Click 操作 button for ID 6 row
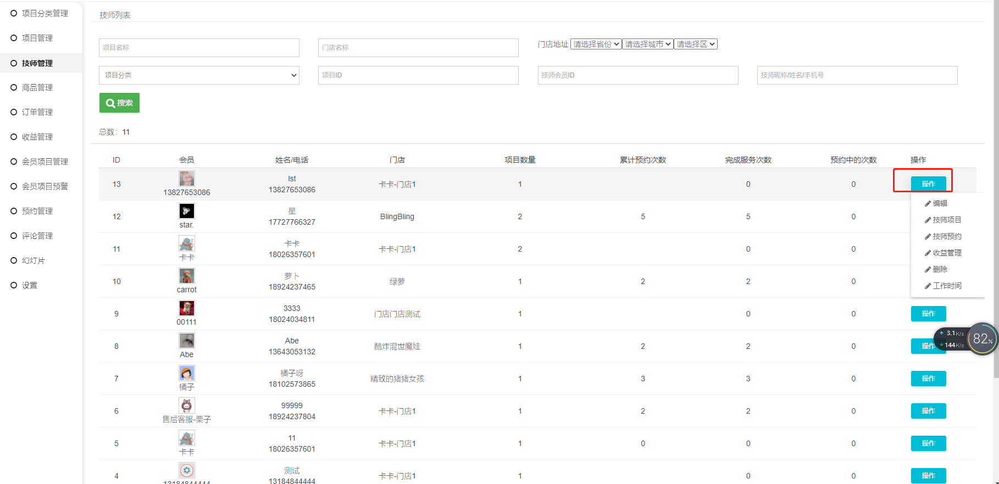The width and height of the screenshot is (999, 484). (928, 411)
